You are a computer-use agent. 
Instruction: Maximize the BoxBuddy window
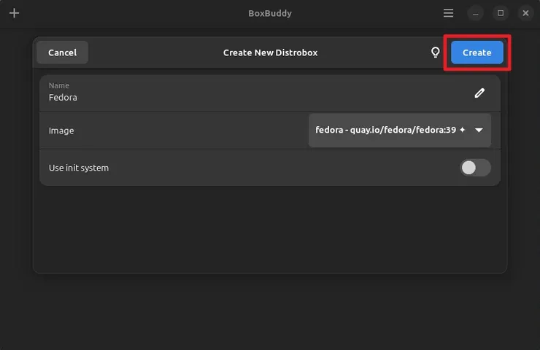tap(501, 13)
